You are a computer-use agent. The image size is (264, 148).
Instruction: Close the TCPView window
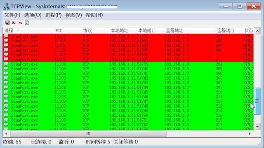(x=254, y=7)
